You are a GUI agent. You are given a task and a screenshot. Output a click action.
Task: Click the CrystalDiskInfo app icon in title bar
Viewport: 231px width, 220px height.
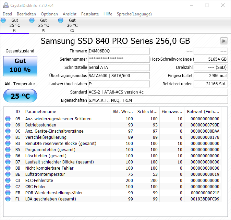pyautogui.click(x=6, y=5)
